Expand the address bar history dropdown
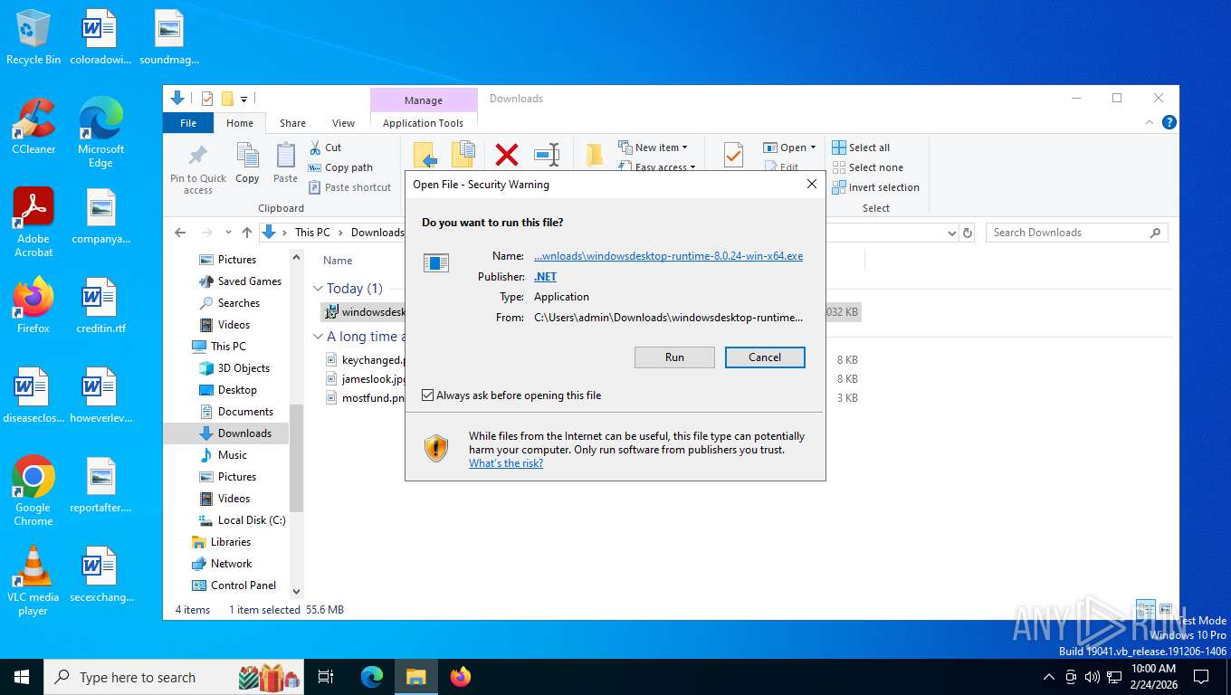Viewport: 1231px width, 695px height. pos(951,233)
